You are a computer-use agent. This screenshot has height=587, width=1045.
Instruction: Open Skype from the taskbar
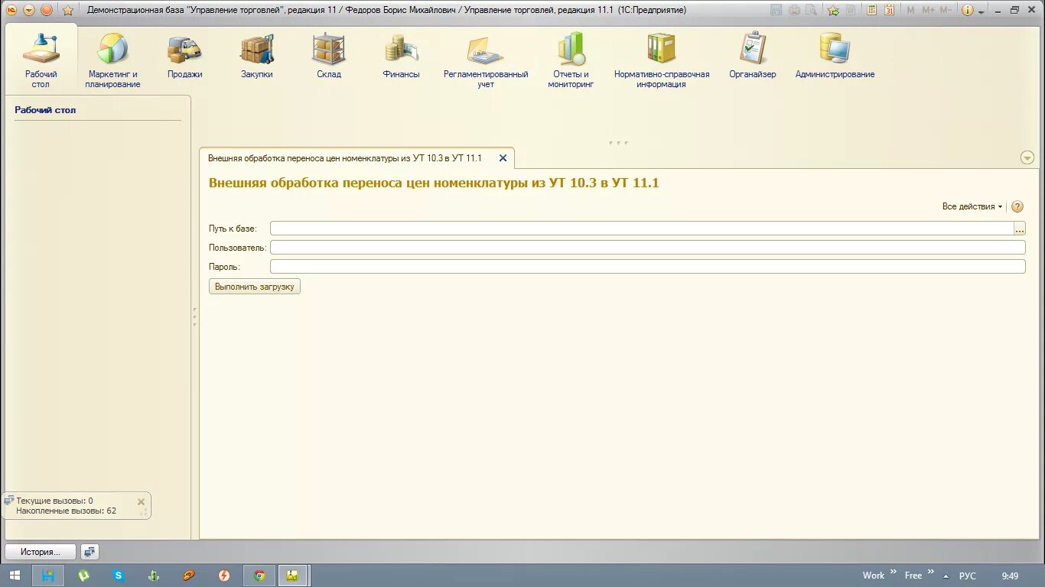click(119, 576)
